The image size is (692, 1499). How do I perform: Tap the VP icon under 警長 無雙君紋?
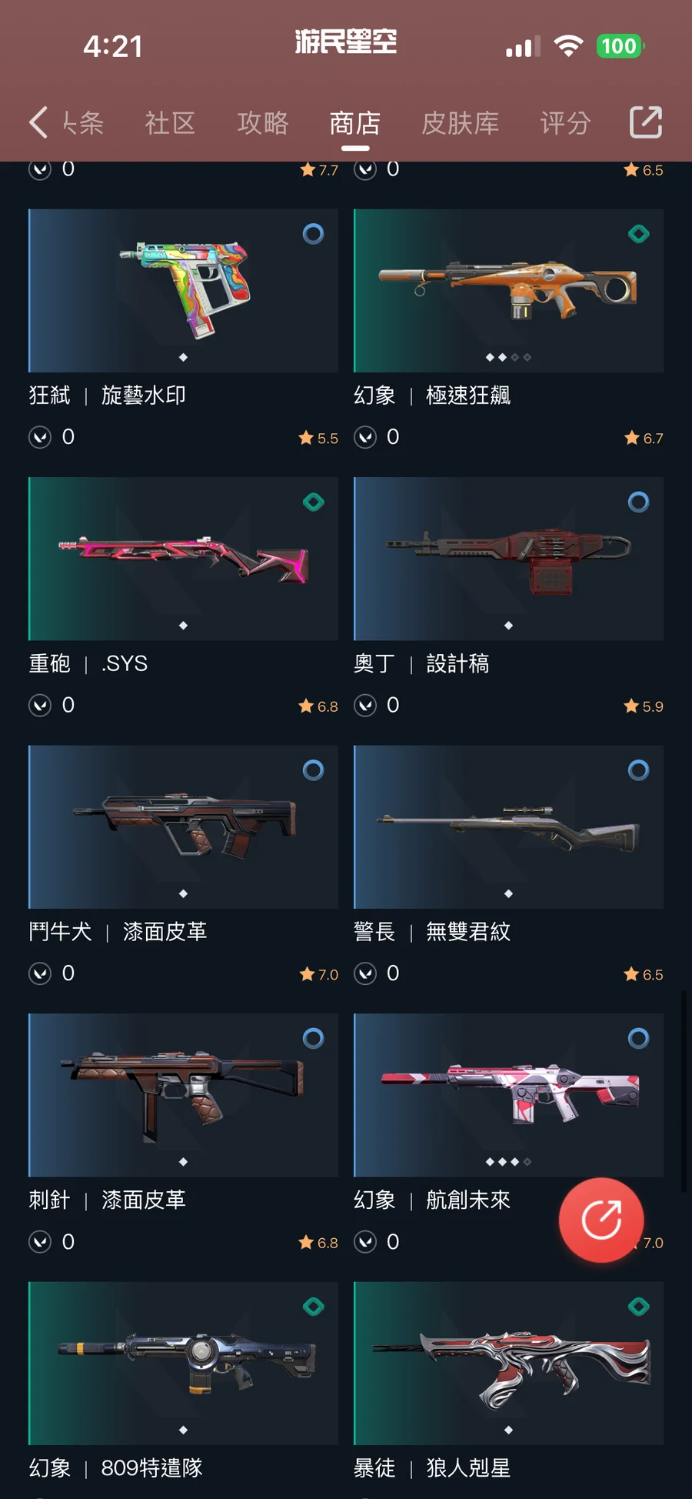(x=365, y=973)
